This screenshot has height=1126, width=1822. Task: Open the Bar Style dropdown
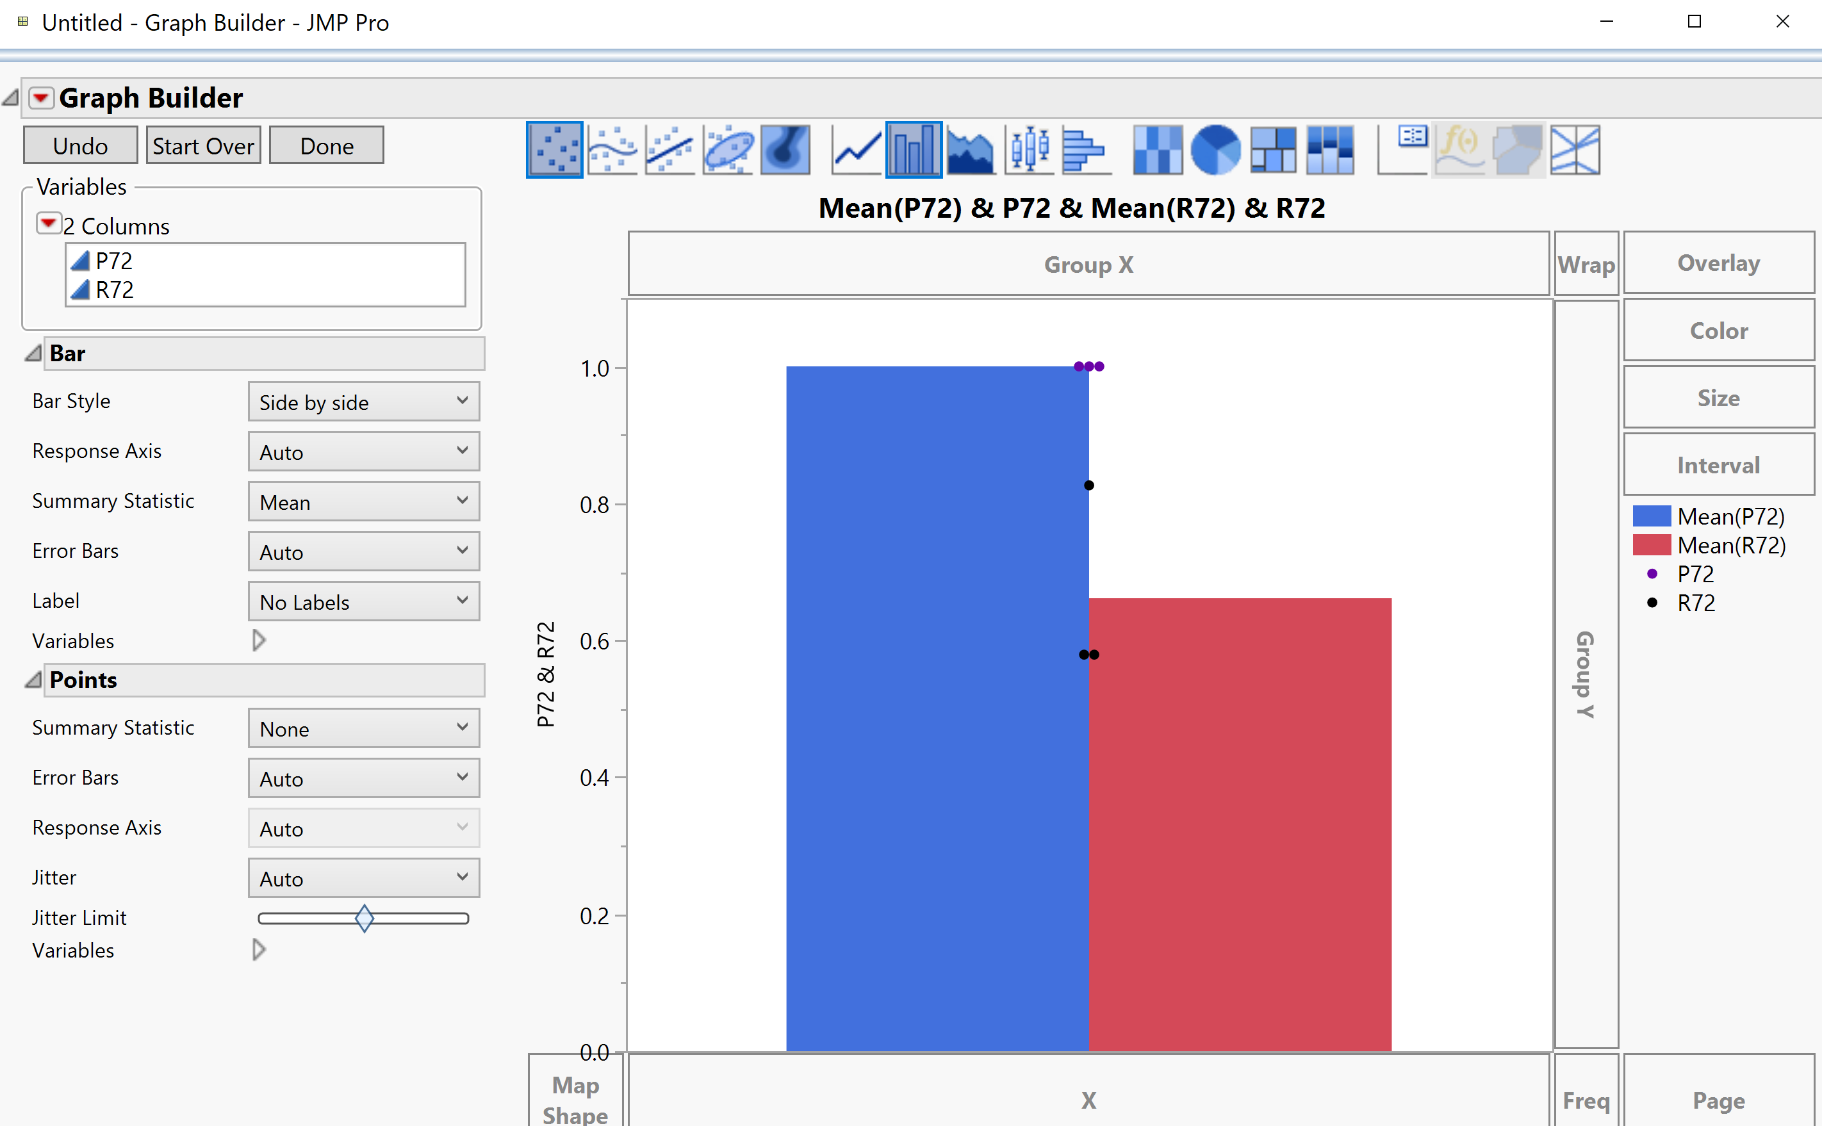(x=363, y=402)
